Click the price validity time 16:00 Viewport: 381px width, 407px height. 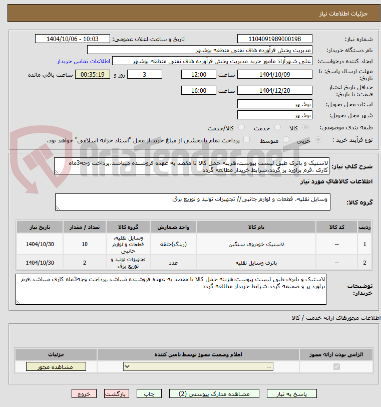click(x=199, y=91)
